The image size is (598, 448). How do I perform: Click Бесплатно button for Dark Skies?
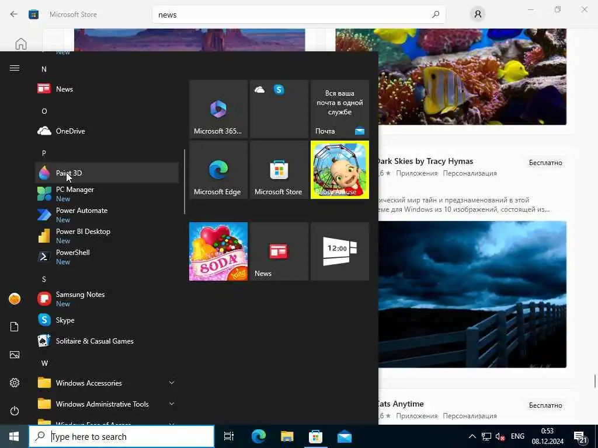(545, 163)
